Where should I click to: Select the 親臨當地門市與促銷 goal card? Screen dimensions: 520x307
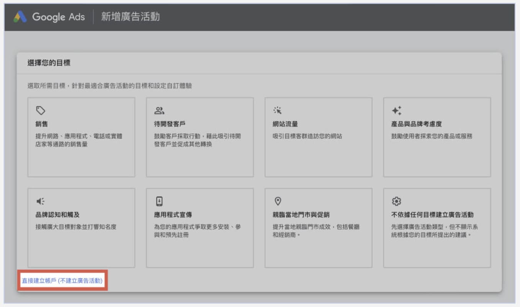[319, 228]
